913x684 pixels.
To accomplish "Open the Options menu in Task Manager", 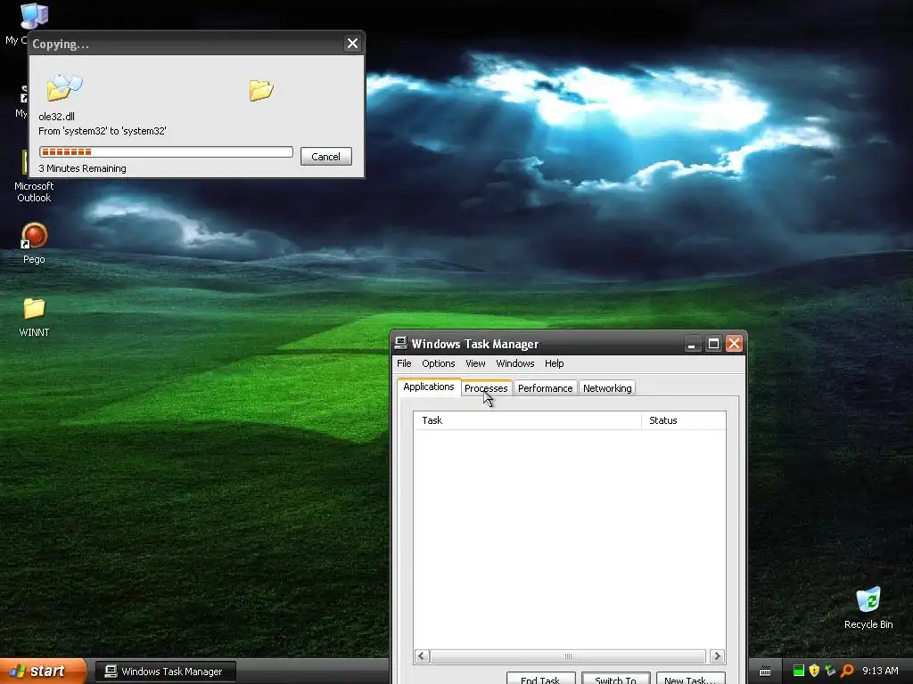I will click(439, 363).
